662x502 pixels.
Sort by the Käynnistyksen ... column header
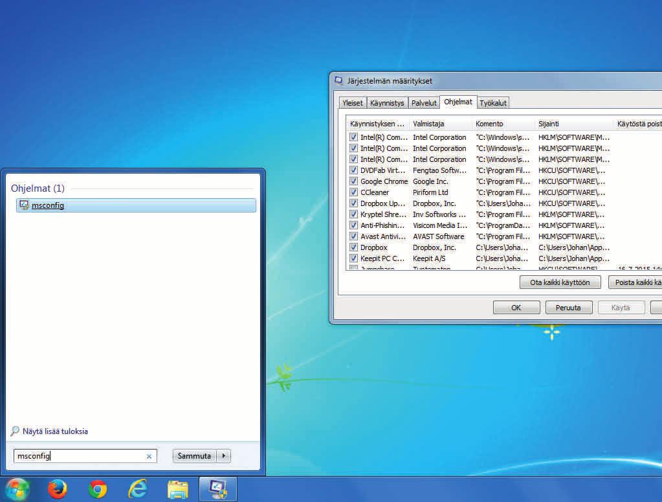[377, 124]
